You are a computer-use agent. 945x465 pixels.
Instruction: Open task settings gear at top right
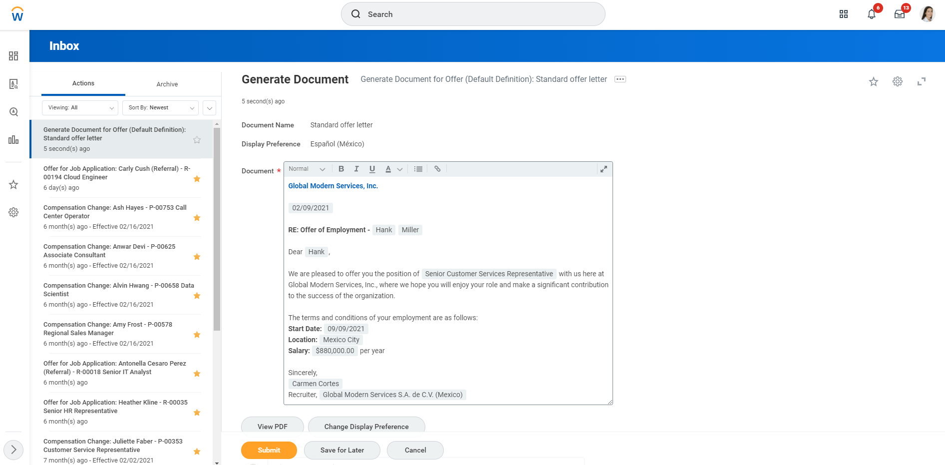(898, 81)
